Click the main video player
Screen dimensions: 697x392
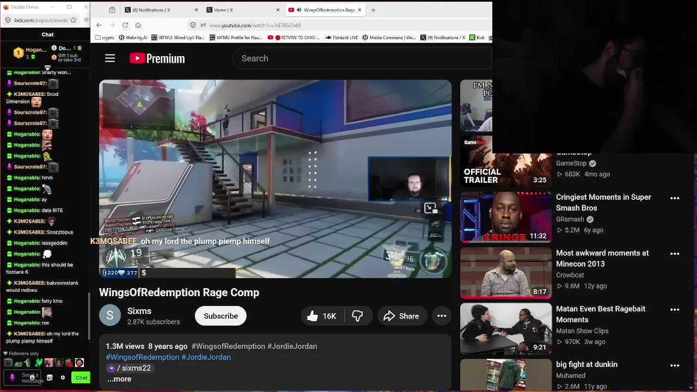[x=275, y=179]
